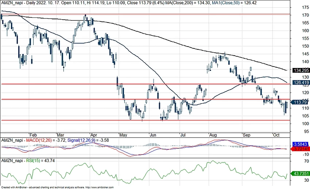Click the 95 price axis label
The image size is (310, 189).
[x=306, y=131]
